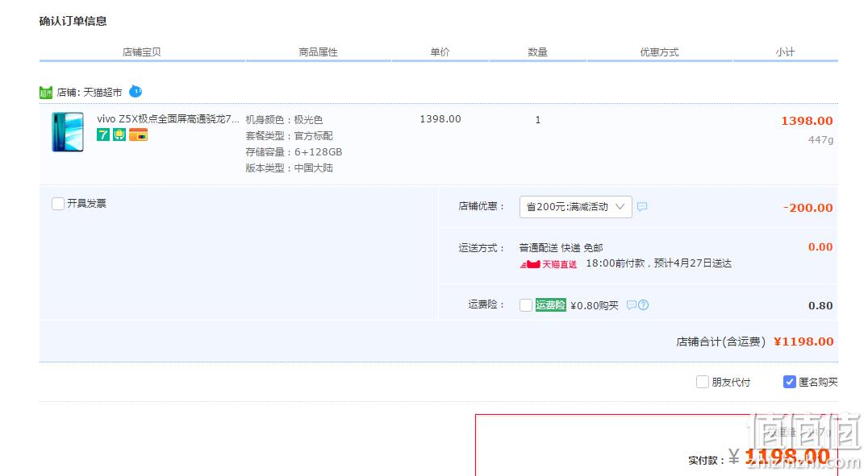The width and height of the screenshot is (868, 476).
Task: Click the orange credit card badge icon
Action: [x=139, y=135]
